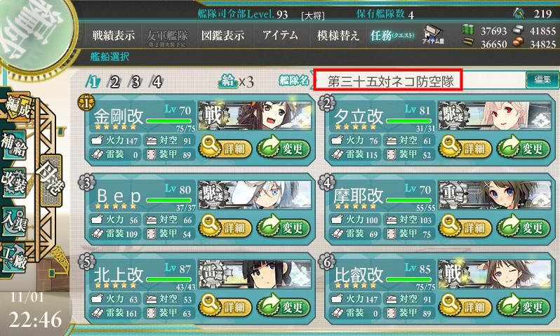Click 編集 to edit fleet name
The height and width of the screenshot is (336, 560).
tap(542, 80)
